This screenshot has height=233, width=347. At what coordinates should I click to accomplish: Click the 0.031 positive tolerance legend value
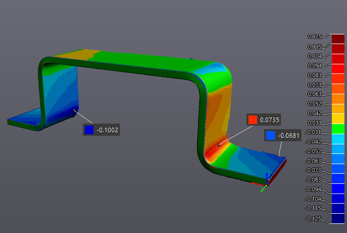click(314, 123)
